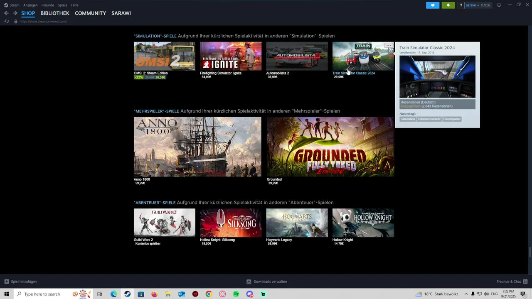Launch Firefox from taskbar
Image resolution: width=532 pixels, height=299 pixels.
pyautogui.click(x=154, y=294)
